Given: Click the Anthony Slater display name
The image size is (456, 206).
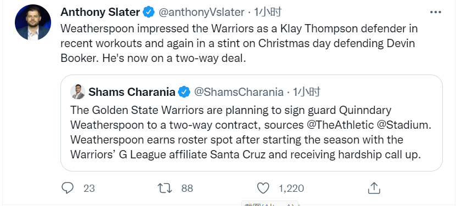Looking at the screenshot, I should 101,12.
